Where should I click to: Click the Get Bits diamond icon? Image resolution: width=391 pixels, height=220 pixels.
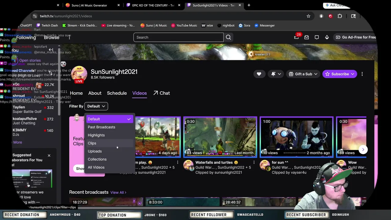pyautogui.click(x=327, y=37)
